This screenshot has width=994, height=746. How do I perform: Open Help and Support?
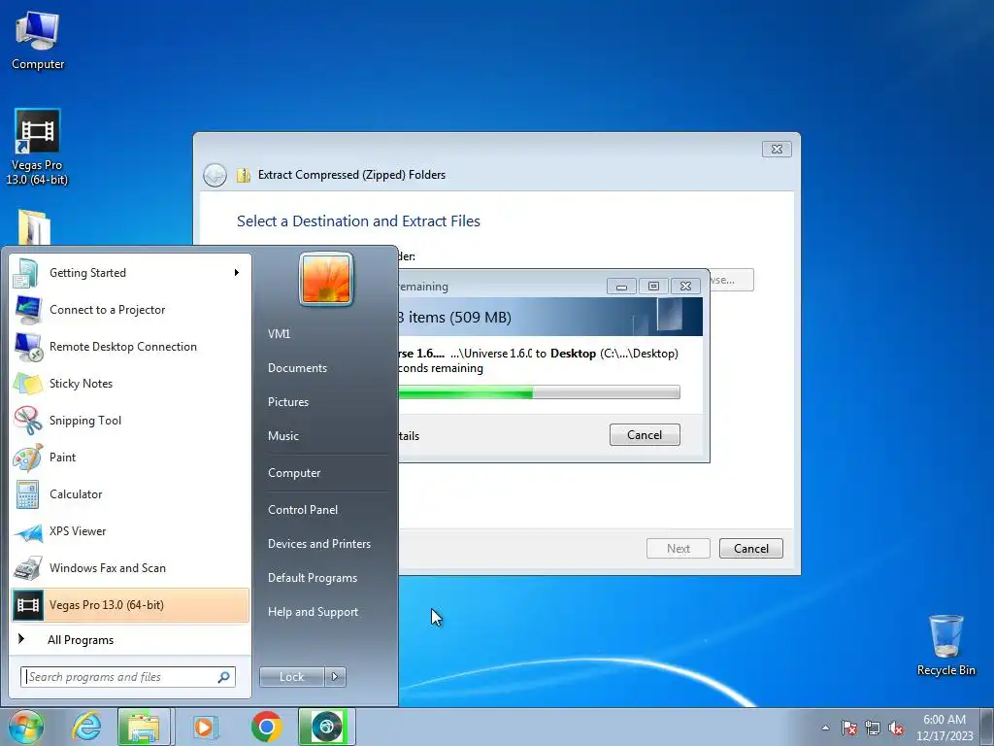pos(314,612)
